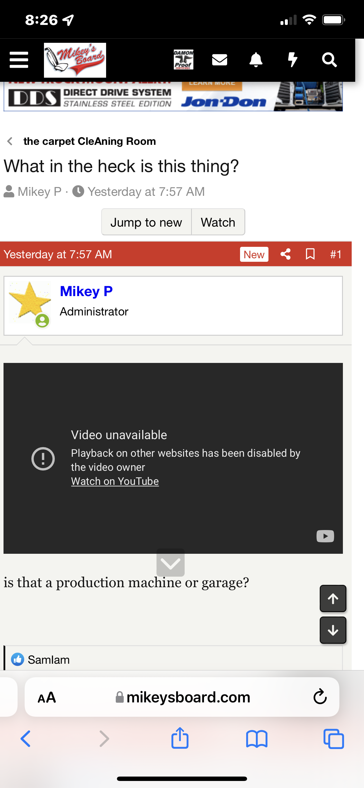Open the hamburger navigation menu

(19, 60)
